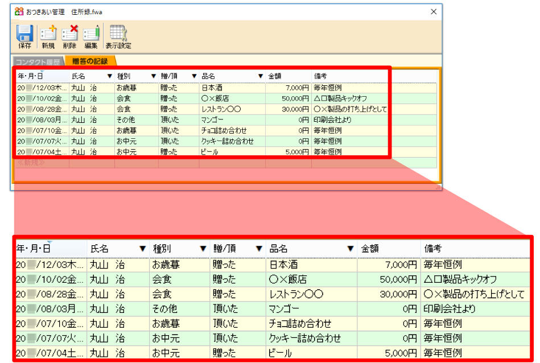Select 日本酒 cell in enlarged table
This screenshot has width=540, height=363.
(x=312, y=265)
